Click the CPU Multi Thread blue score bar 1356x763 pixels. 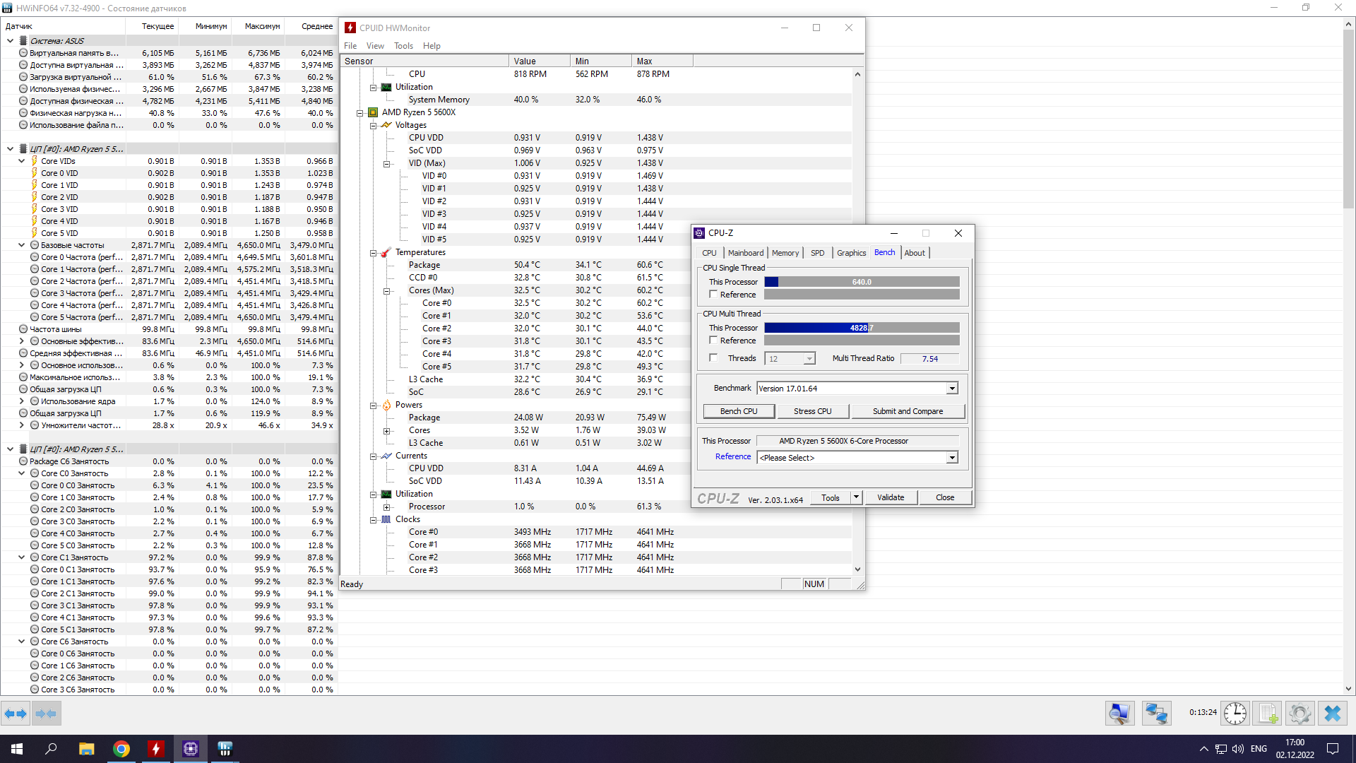[x=817, y=328]
